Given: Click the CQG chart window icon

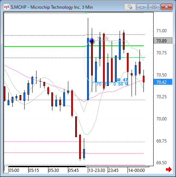Looking at the screenshot, I should pyautogui.click(x=6, y=7).
